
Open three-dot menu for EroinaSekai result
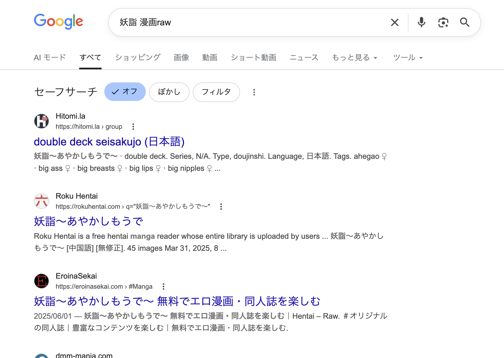point(164,287)
